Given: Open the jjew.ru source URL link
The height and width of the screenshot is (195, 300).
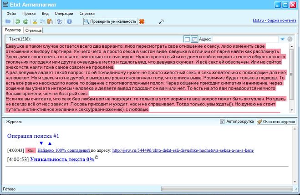Looking at the screenshot, I should [183, 150].
